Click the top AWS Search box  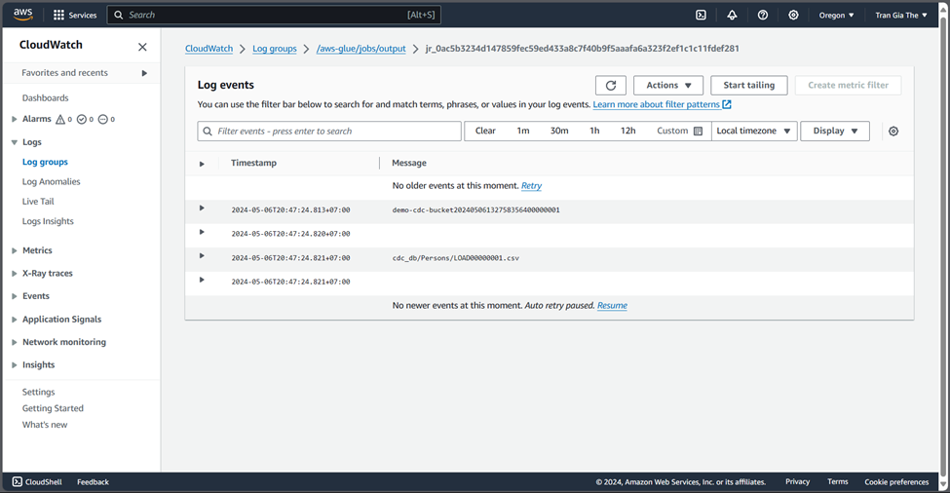click(274, 16)
